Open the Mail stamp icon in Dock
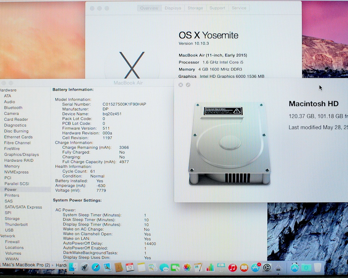 pos(107,267)
